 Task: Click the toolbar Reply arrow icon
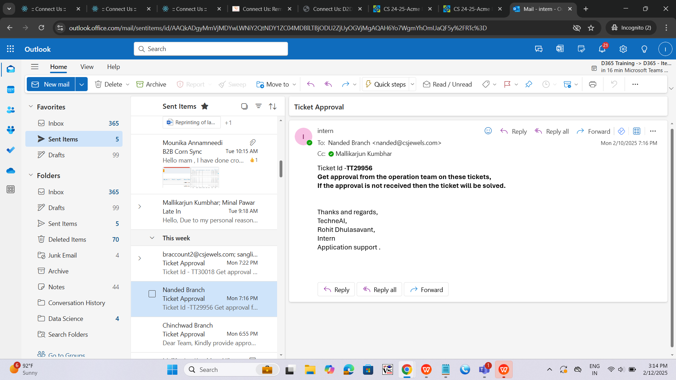[311, 84]
